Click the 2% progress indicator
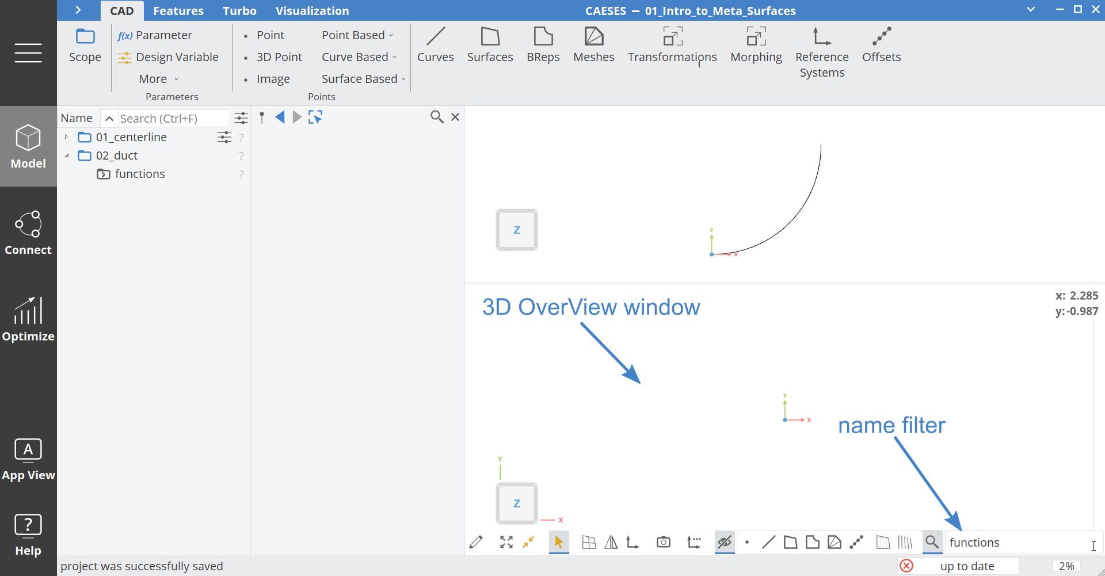Viewport: 1105px width, 576px height. [x=1066, y=566]
